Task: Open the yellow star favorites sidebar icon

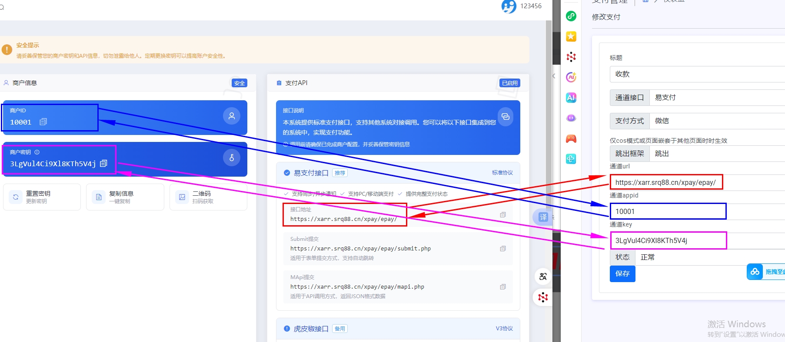Action: (571, 36)
